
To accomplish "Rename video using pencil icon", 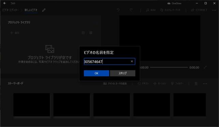I will pyautogui.click(x=44, y=10).
